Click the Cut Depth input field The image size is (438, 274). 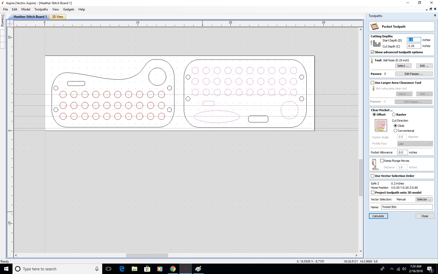pyautogui.click(x=414, y=46)
